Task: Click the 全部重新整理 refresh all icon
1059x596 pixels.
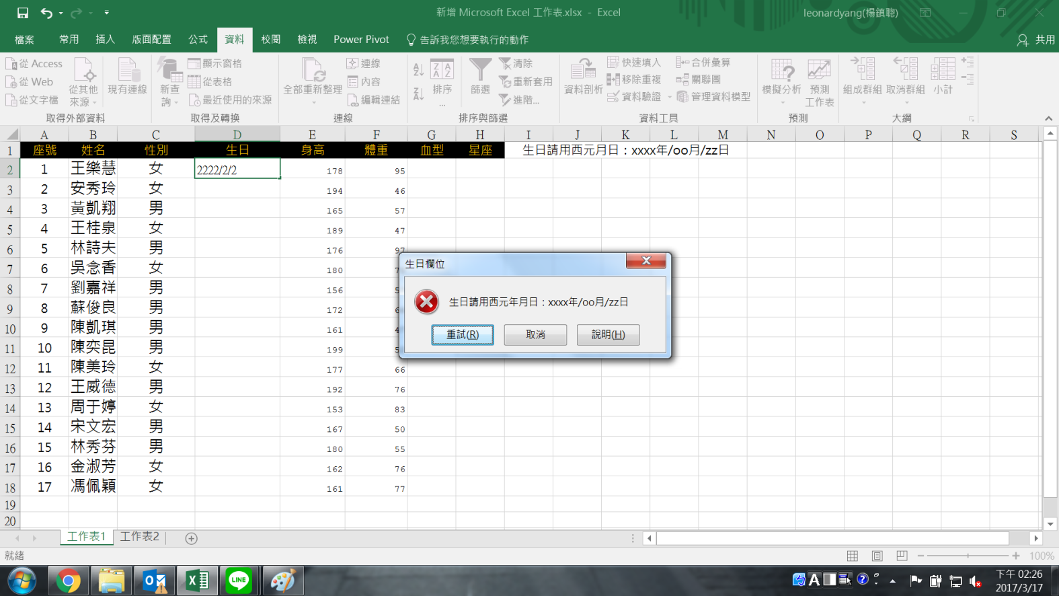Action: point(313,70)
